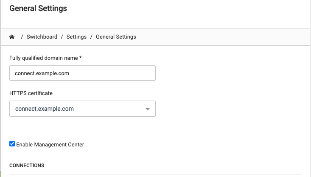The width and height of the screenshot is (311, 177).
Task: Click the required asterisk beside domain name label
Action: point(81,57)
